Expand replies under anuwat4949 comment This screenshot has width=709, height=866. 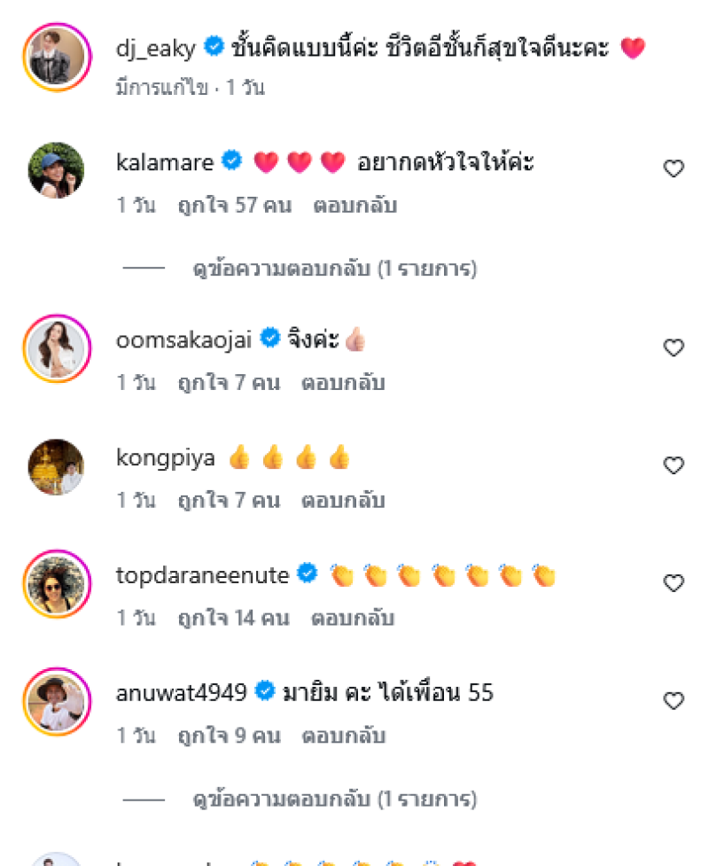click(335, 800)
